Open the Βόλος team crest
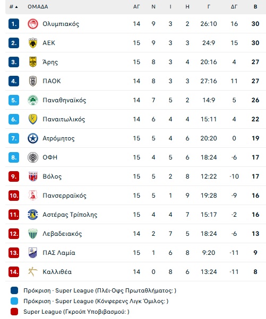 (x=33, y=176)
